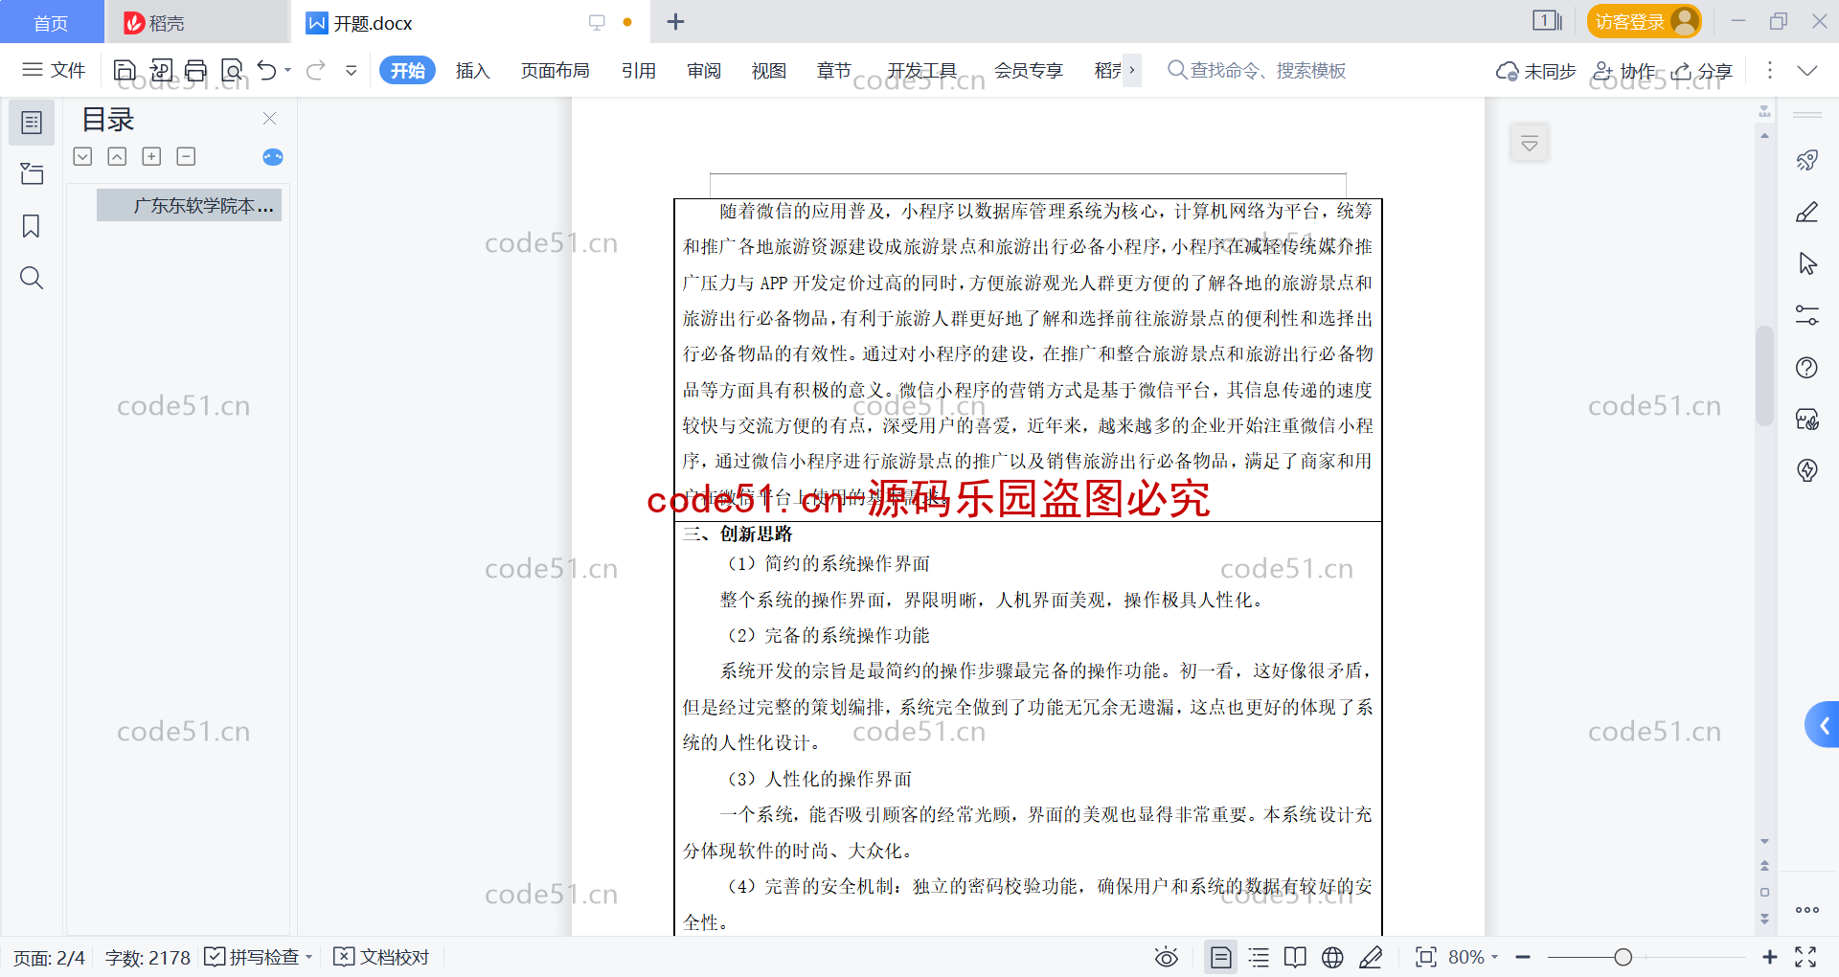The image size is (1839, 977).
Task: Open the find search icon in sidebar
Action: [x=32, y=278]
